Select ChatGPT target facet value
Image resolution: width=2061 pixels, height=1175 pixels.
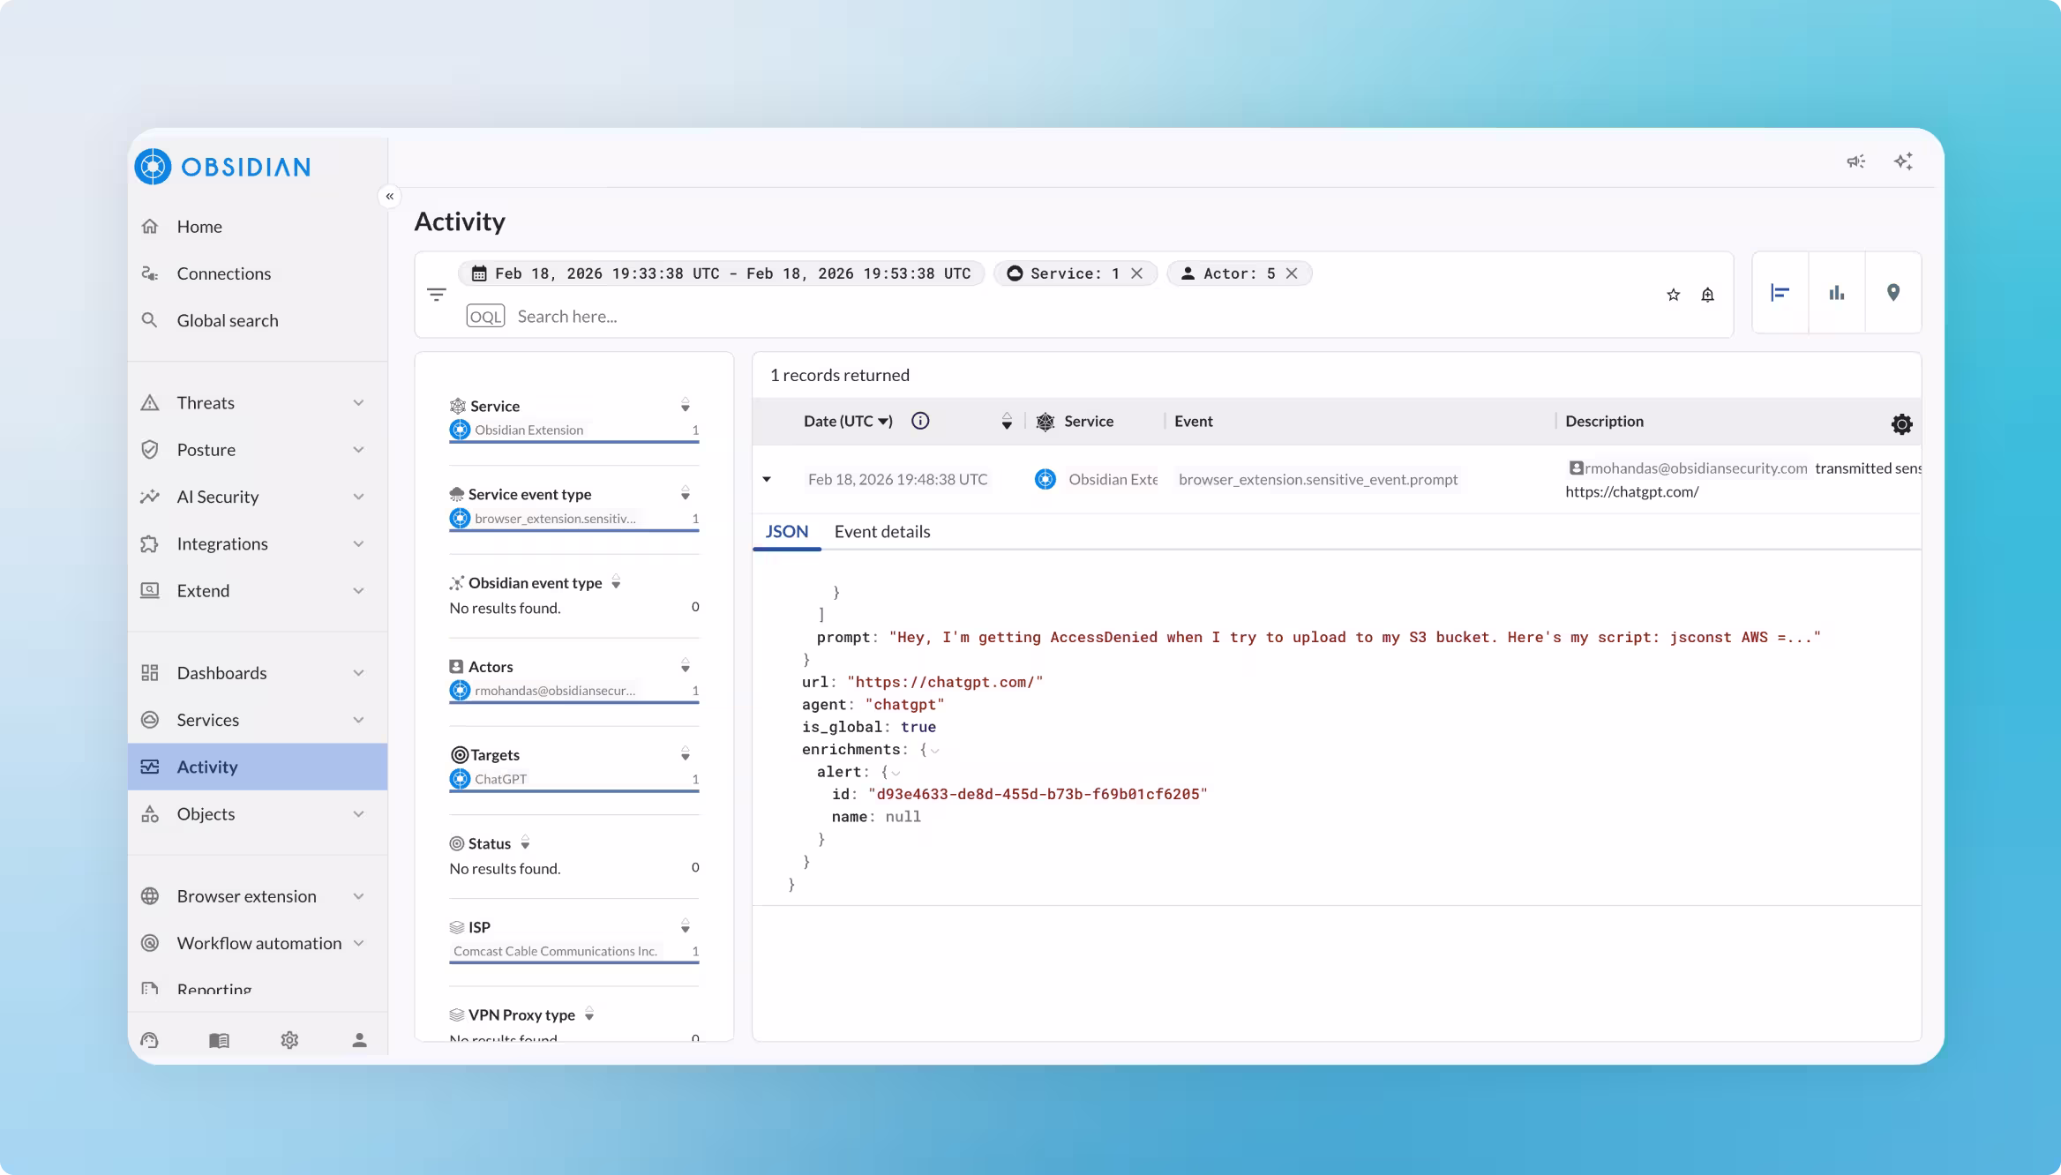pos(574,779)
